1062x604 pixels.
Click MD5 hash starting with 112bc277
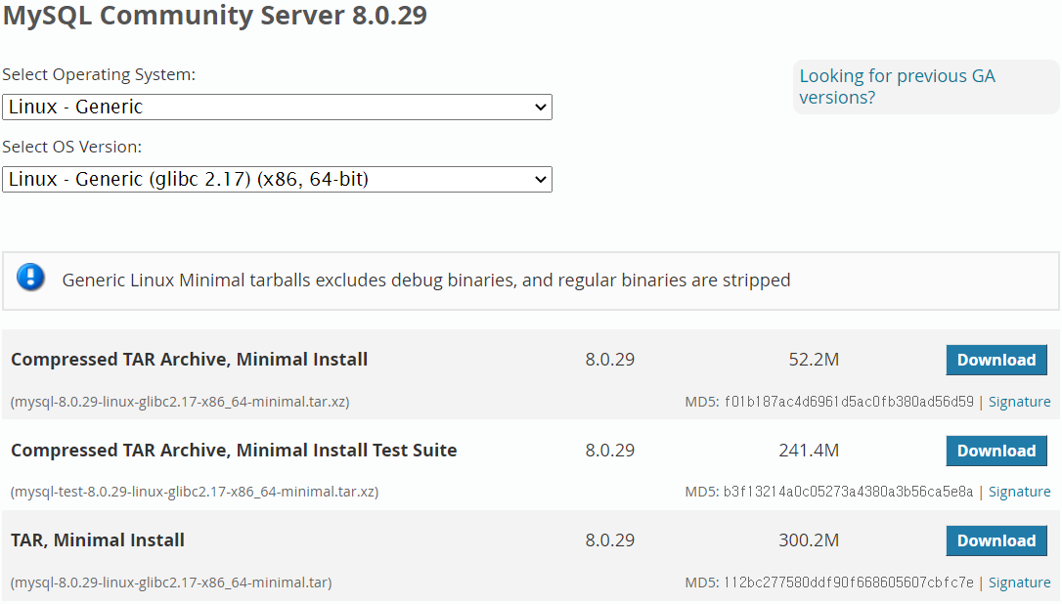click(x=849, y=582)
